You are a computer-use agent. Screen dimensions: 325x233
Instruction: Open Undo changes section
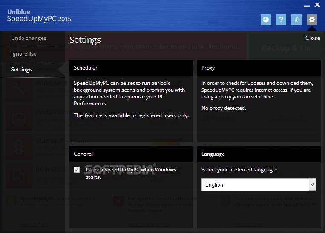click(x=29, y=38)
